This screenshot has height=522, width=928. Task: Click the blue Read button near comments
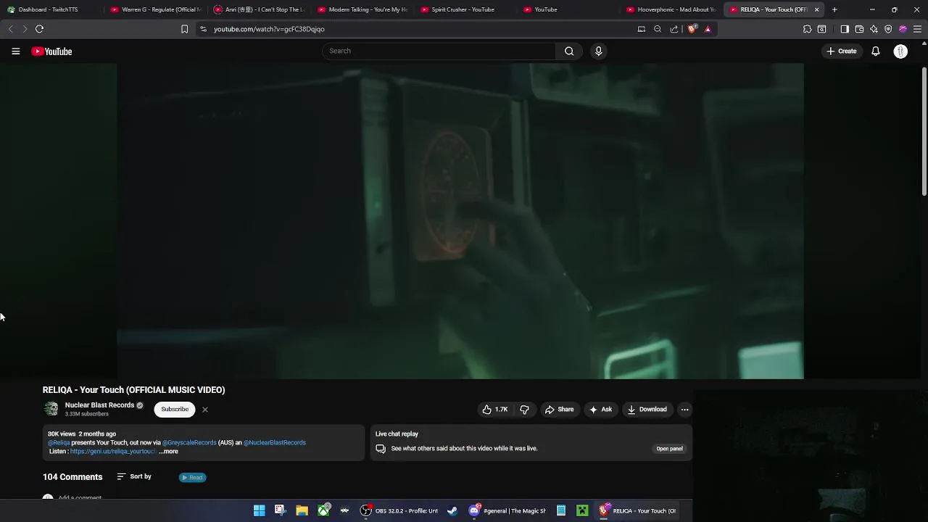[x=192, y=478]
